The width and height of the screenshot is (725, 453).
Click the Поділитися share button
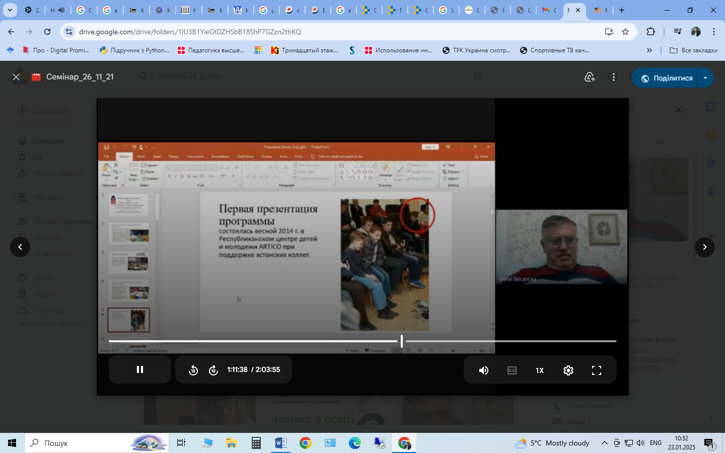point(666,78)
